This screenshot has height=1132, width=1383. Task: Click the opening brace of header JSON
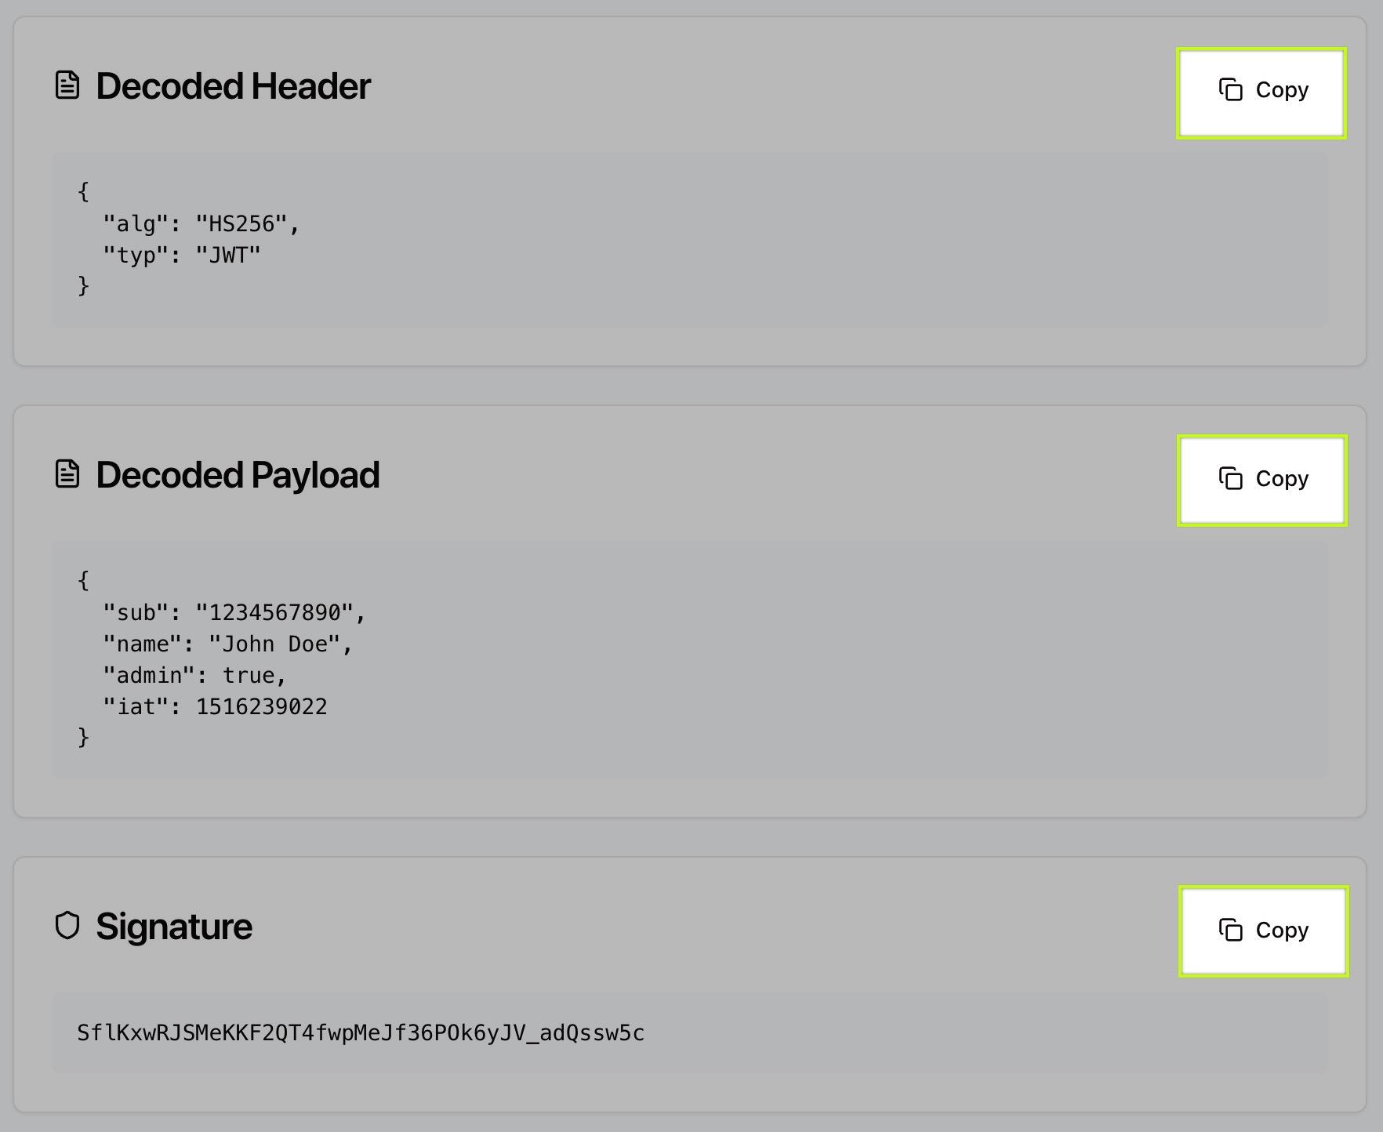point(84,192)
